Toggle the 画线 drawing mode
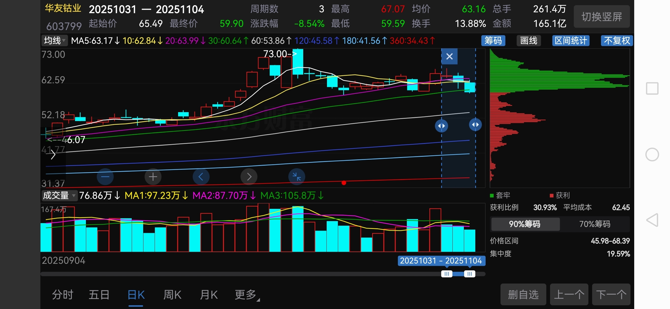The height and width of the screenshot is (309, 670). (x=529, y=41)
